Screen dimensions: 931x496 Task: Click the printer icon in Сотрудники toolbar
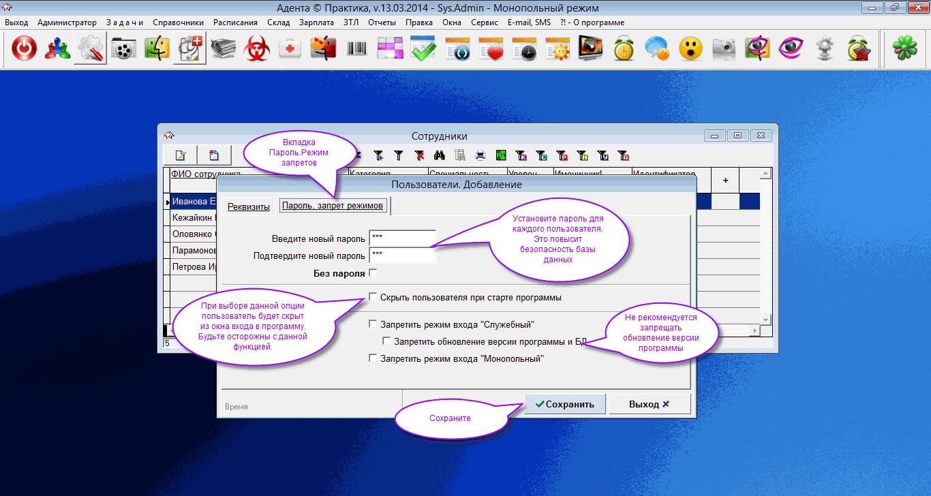(480, 155)
